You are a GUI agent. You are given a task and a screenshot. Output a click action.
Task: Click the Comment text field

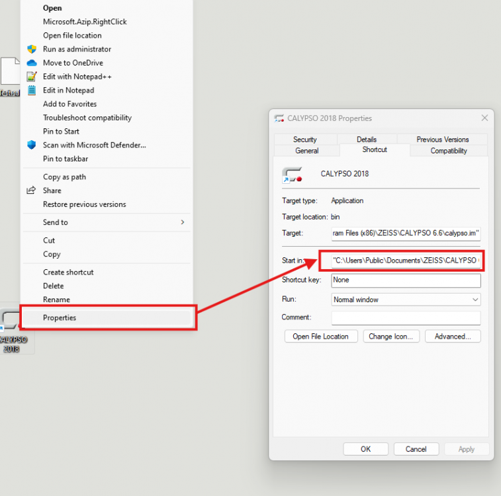(x=406, y=317)
